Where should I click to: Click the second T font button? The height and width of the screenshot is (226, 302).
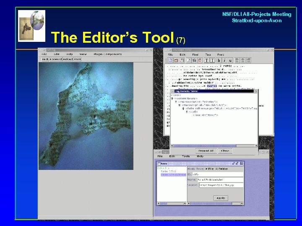click(212, 60)
